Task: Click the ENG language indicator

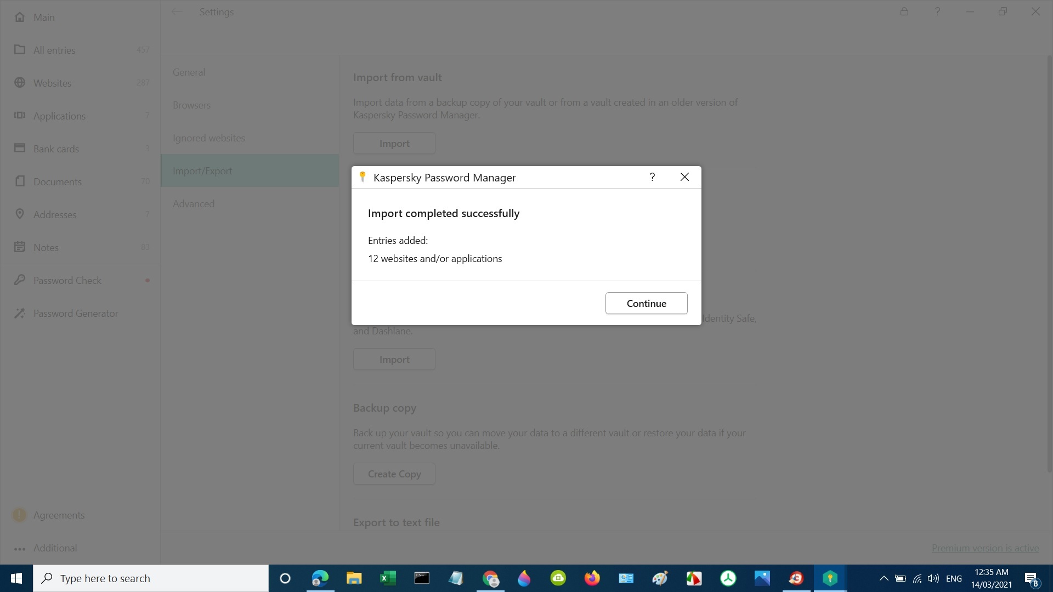Action: pos(954,578)
